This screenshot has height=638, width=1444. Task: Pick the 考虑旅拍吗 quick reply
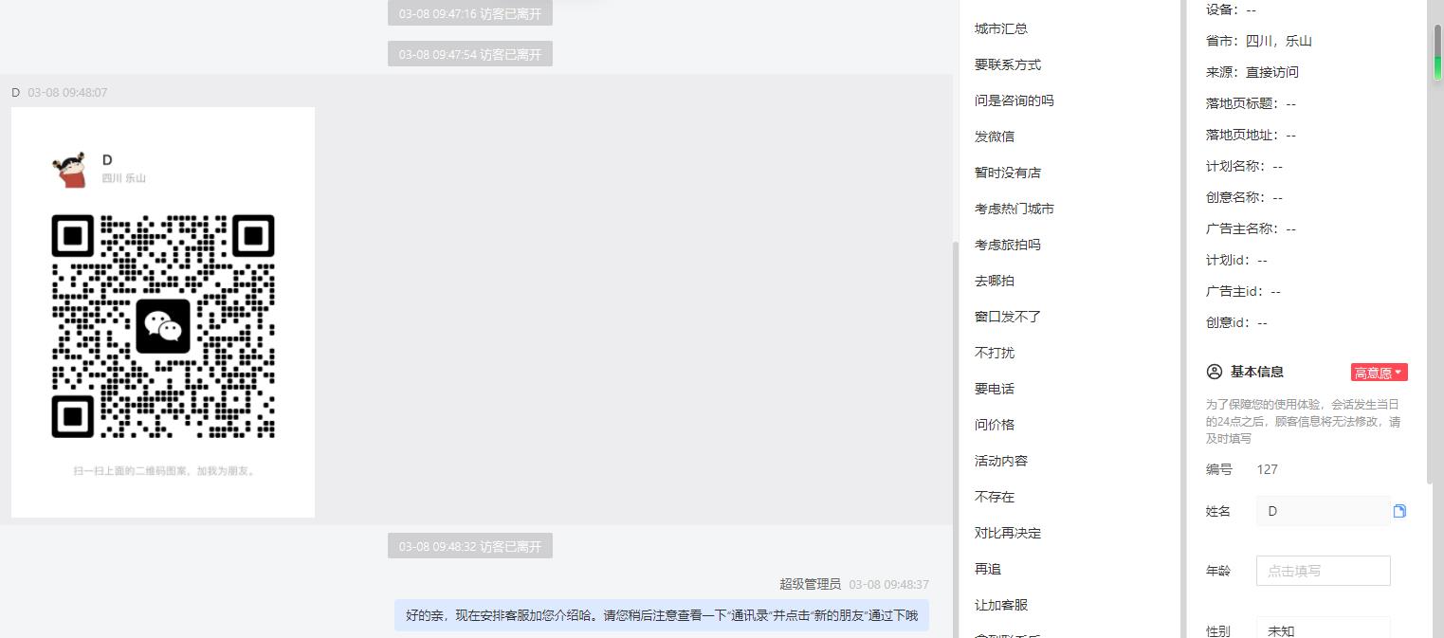1008,245
